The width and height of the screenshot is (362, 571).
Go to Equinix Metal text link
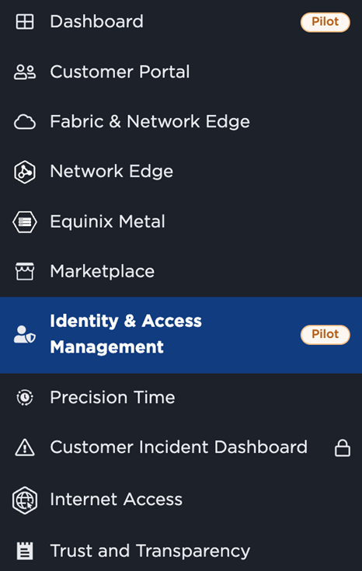107,221
